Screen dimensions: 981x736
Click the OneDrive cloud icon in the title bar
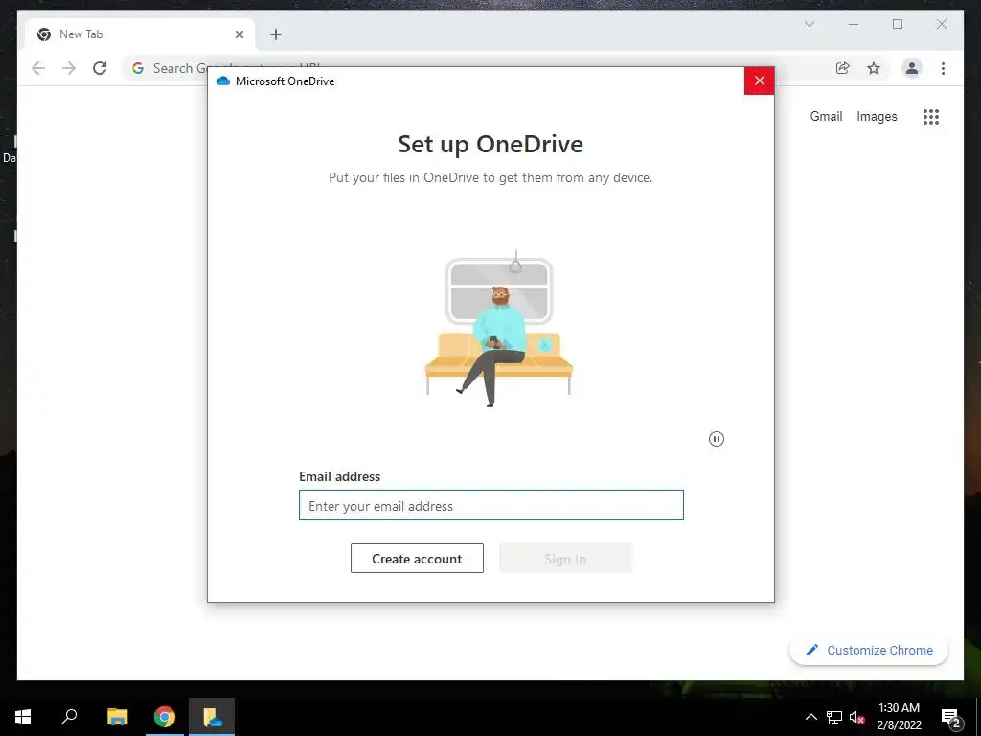(x=222, y=80)
